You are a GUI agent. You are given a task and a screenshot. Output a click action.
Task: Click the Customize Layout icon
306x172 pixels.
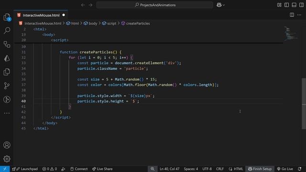click(279, 5)
